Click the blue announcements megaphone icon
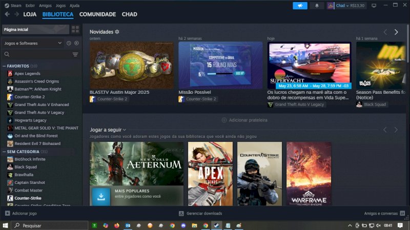This screenshot has width=410, height=230. (300, 6)
